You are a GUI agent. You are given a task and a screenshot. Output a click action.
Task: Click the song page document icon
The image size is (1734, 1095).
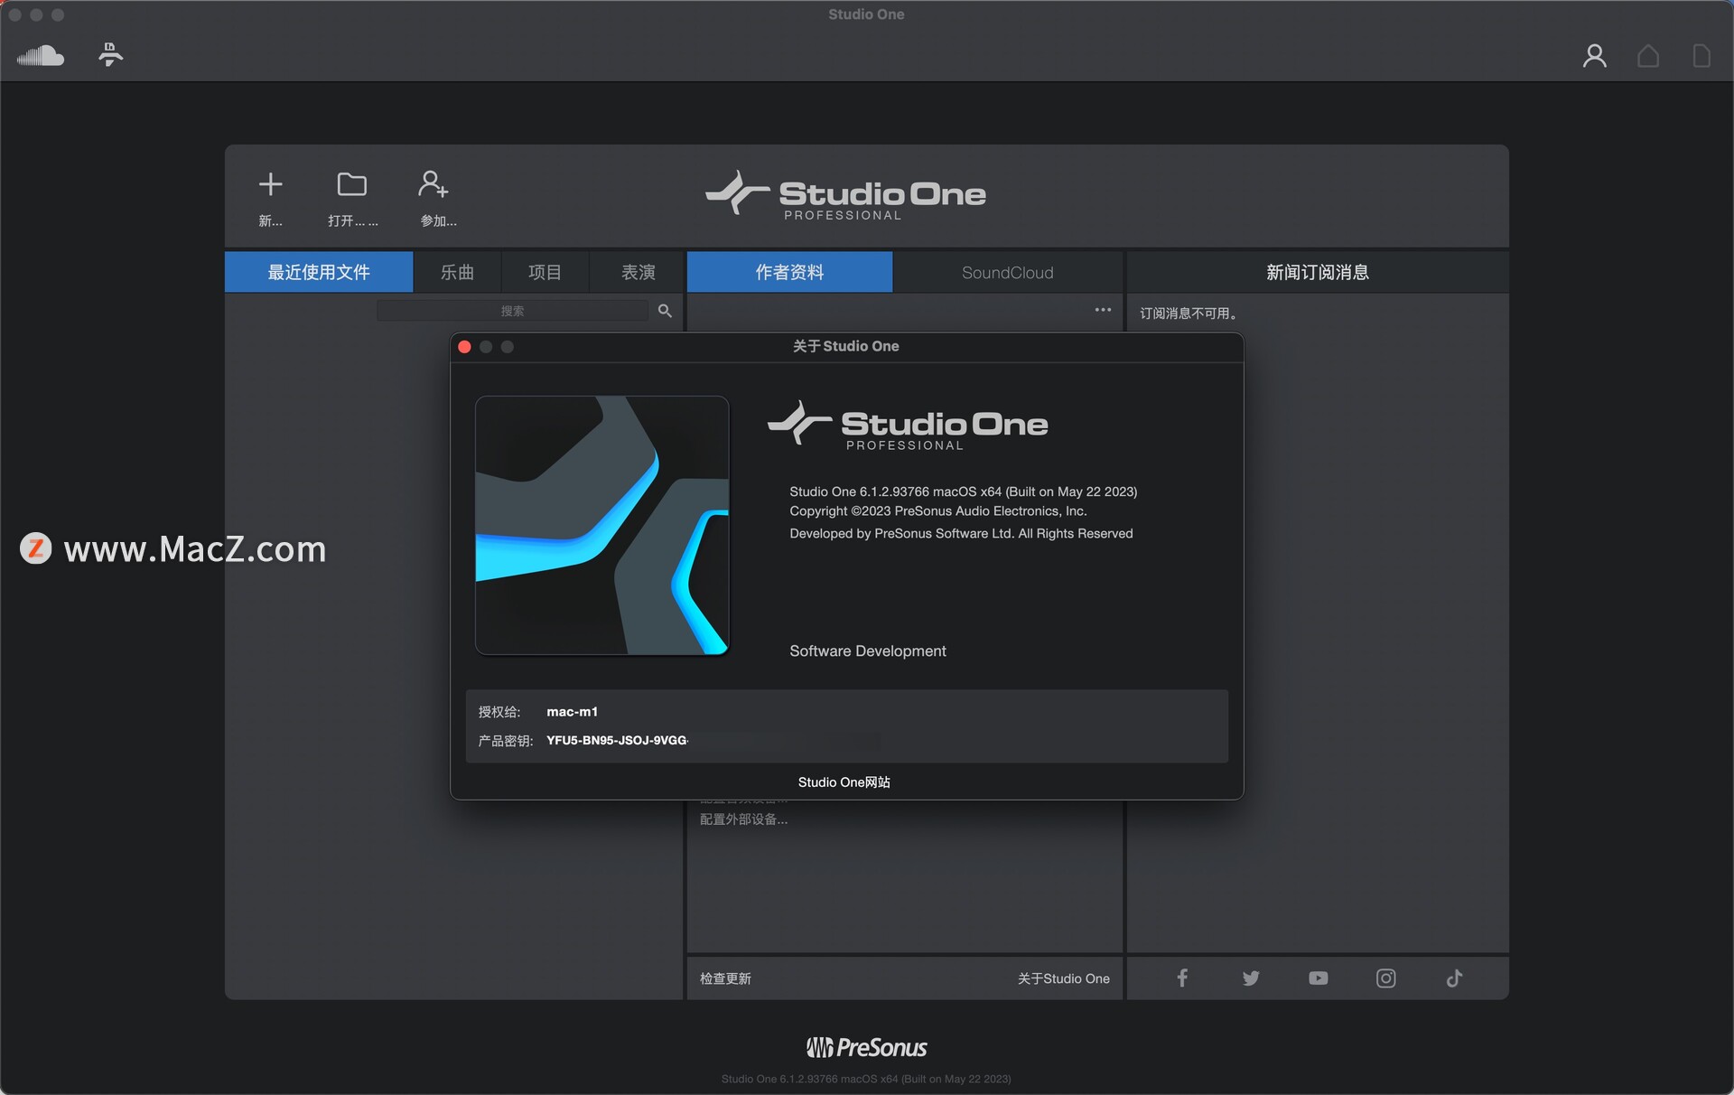[1701, 56]
